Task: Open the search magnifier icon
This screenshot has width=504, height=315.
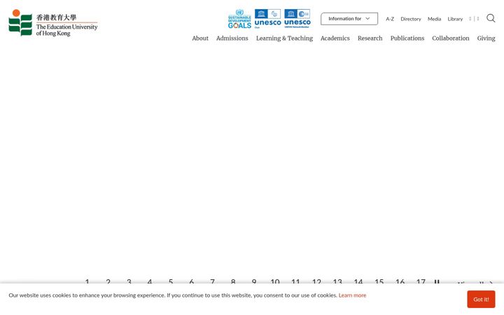Action: [x=491, y=18]
